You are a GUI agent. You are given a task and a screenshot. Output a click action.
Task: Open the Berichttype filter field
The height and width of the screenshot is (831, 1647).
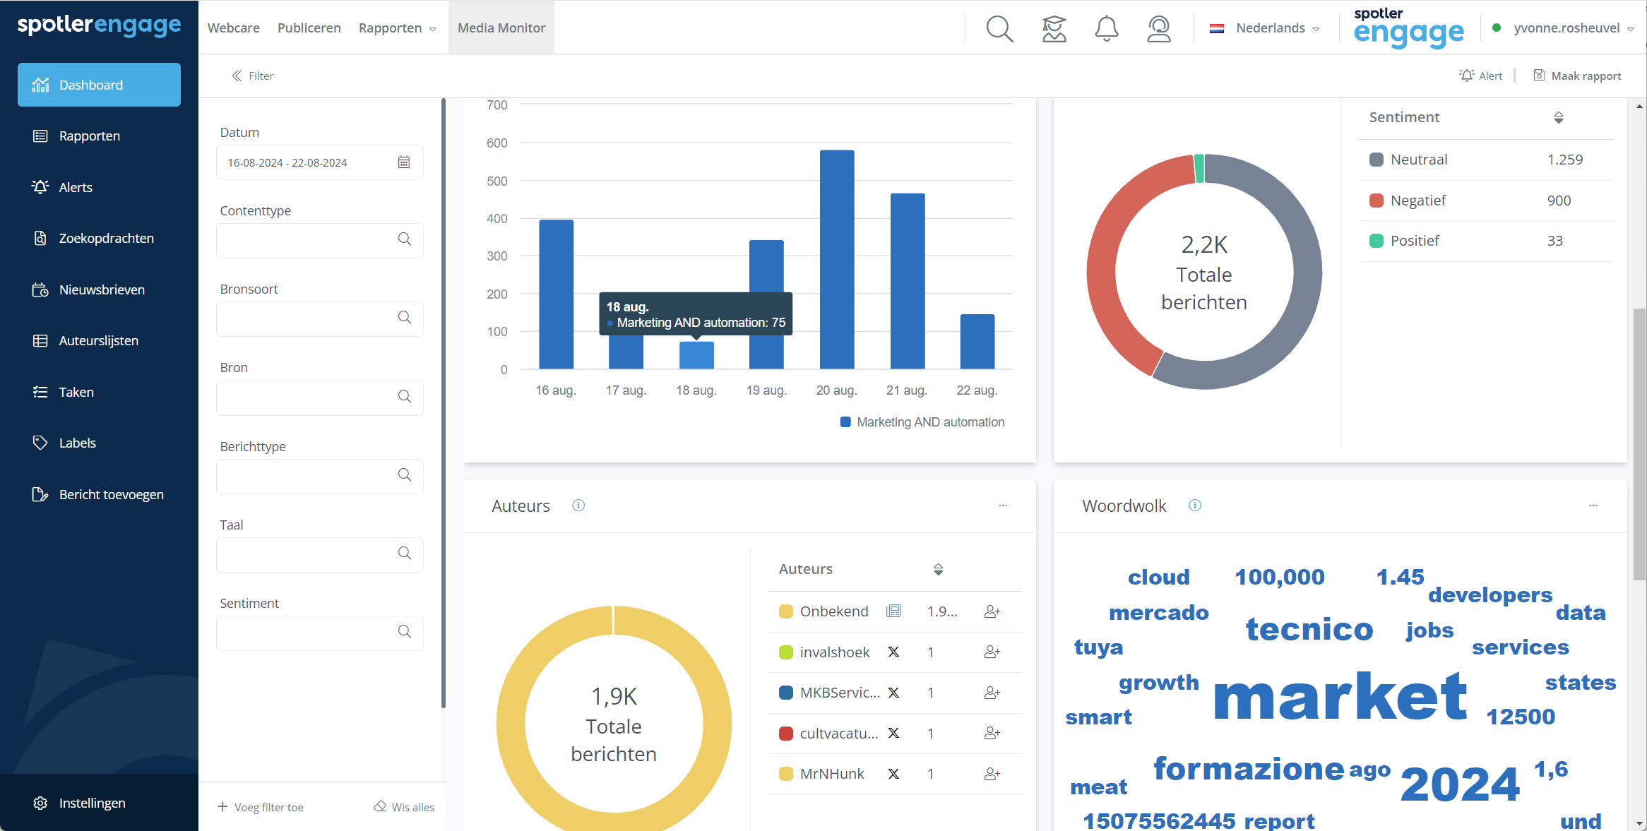click(320, 476)
